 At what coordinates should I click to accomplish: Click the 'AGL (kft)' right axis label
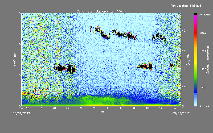[x=188, y=60]
